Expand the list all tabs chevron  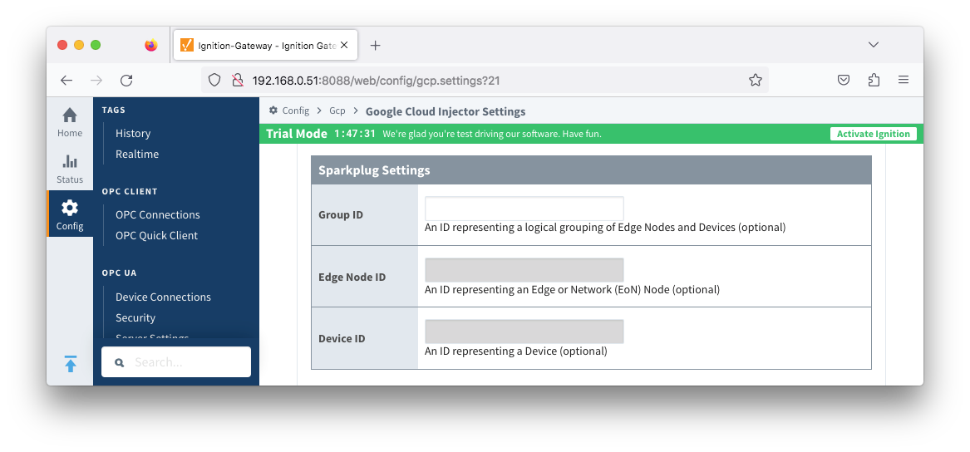tap(874, 45)
